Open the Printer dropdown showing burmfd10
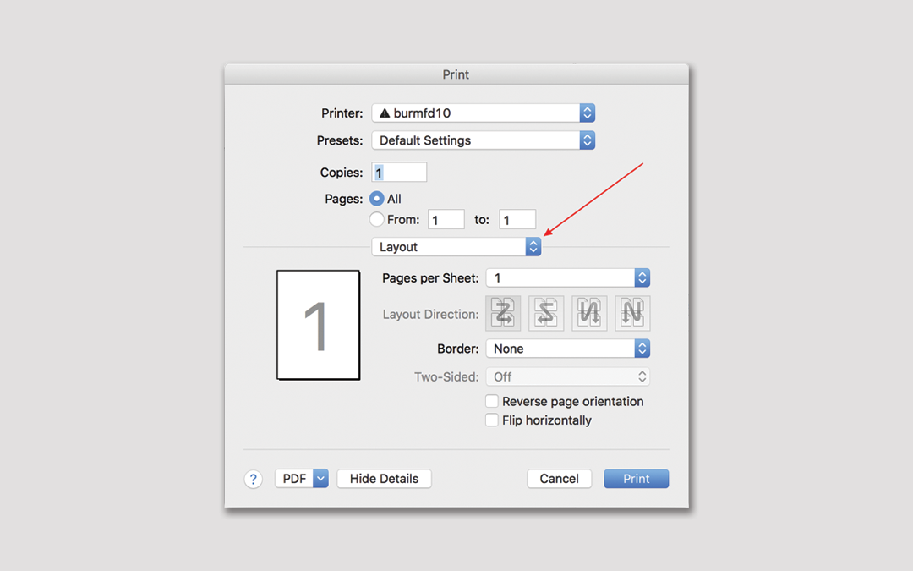Image resolution: width=913 pixels, height=571 pixels. click(x=484, y=113)
